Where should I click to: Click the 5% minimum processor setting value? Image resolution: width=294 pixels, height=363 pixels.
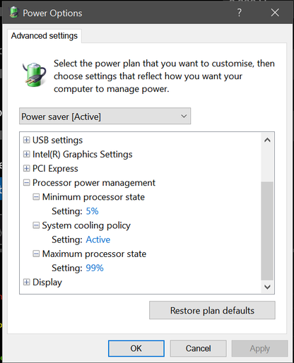pos(92,211)
